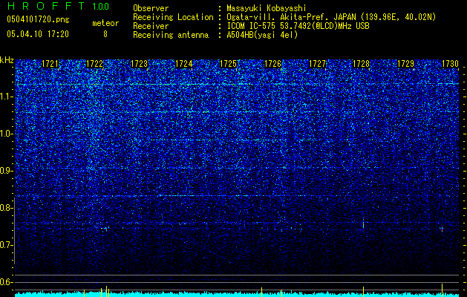Screen dimensions: 467x297
Task: Click the 1724 time marker
Action: [184, 64]
